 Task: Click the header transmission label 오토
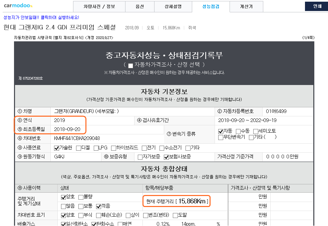tap(150, 28)
